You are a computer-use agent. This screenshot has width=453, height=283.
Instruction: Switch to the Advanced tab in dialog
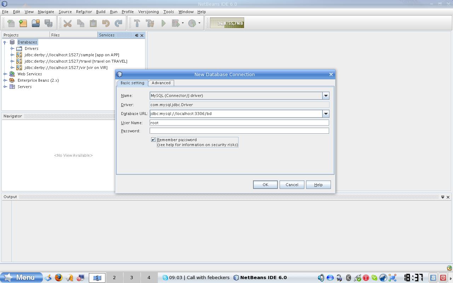coord(161,83)
